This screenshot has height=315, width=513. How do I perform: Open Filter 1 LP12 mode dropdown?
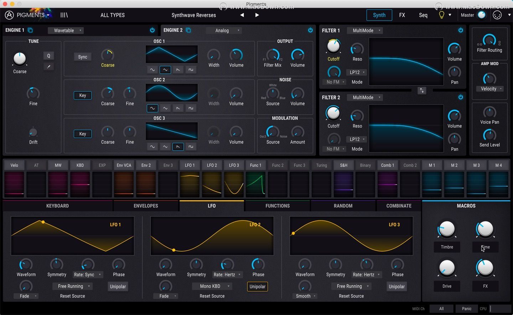[357, 72]
